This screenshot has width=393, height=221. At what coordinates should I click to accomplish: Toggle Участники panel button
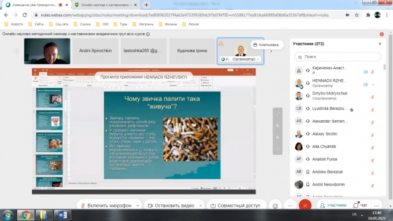333,206
